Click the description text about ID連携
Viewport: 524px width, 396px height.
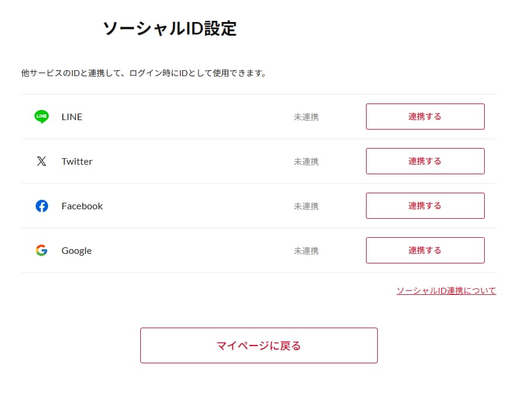(x=144, y=73)
